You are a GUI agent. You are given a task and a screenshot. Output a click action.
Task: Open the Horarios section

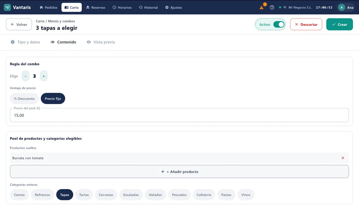pos(122,7)
